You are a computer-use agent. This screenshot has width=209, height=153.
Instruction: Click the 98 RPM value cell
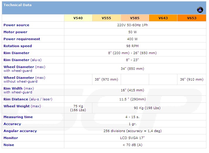pos(132,46)
